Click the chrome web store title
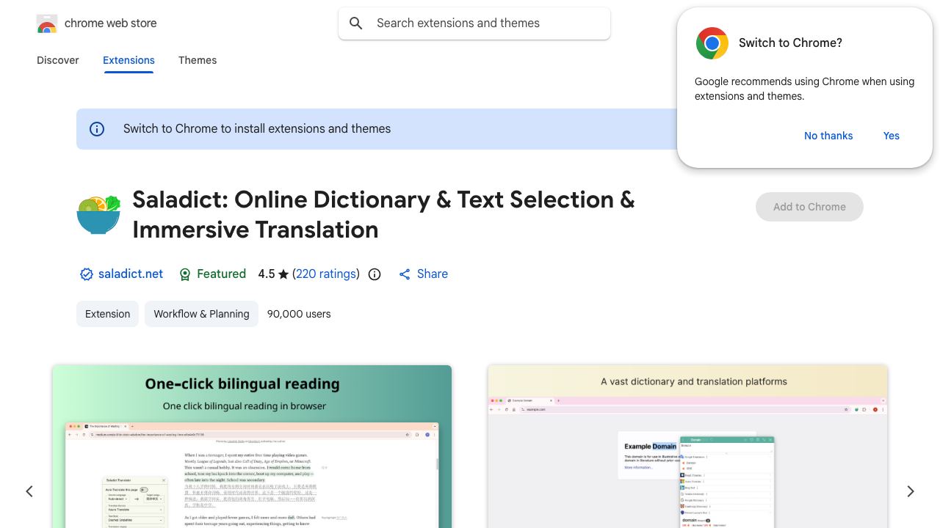940x528 pixels. (111, 23)
